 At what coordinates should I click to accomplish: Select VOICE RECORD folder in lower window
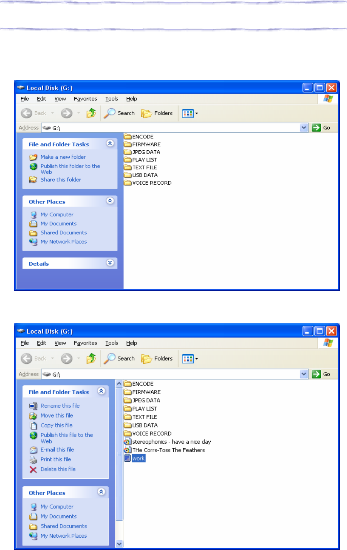[x=148, y=434]
